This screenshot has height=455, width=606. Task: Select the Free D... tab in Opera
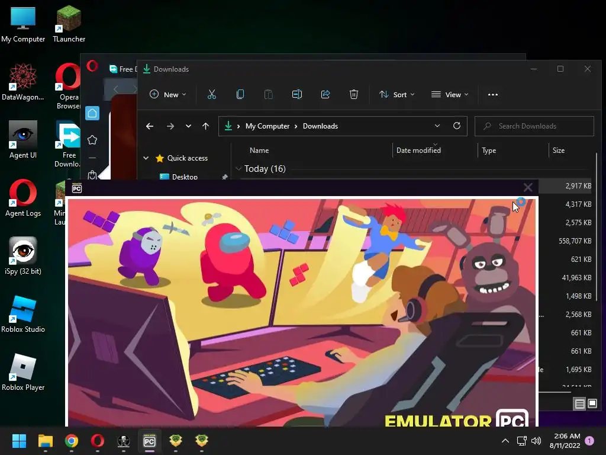pyautogui.click(x=123, y=69)
